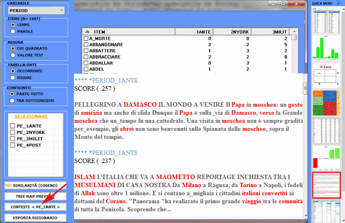Click the first *PERIOD_1ANTE context heading

[106, 80]
